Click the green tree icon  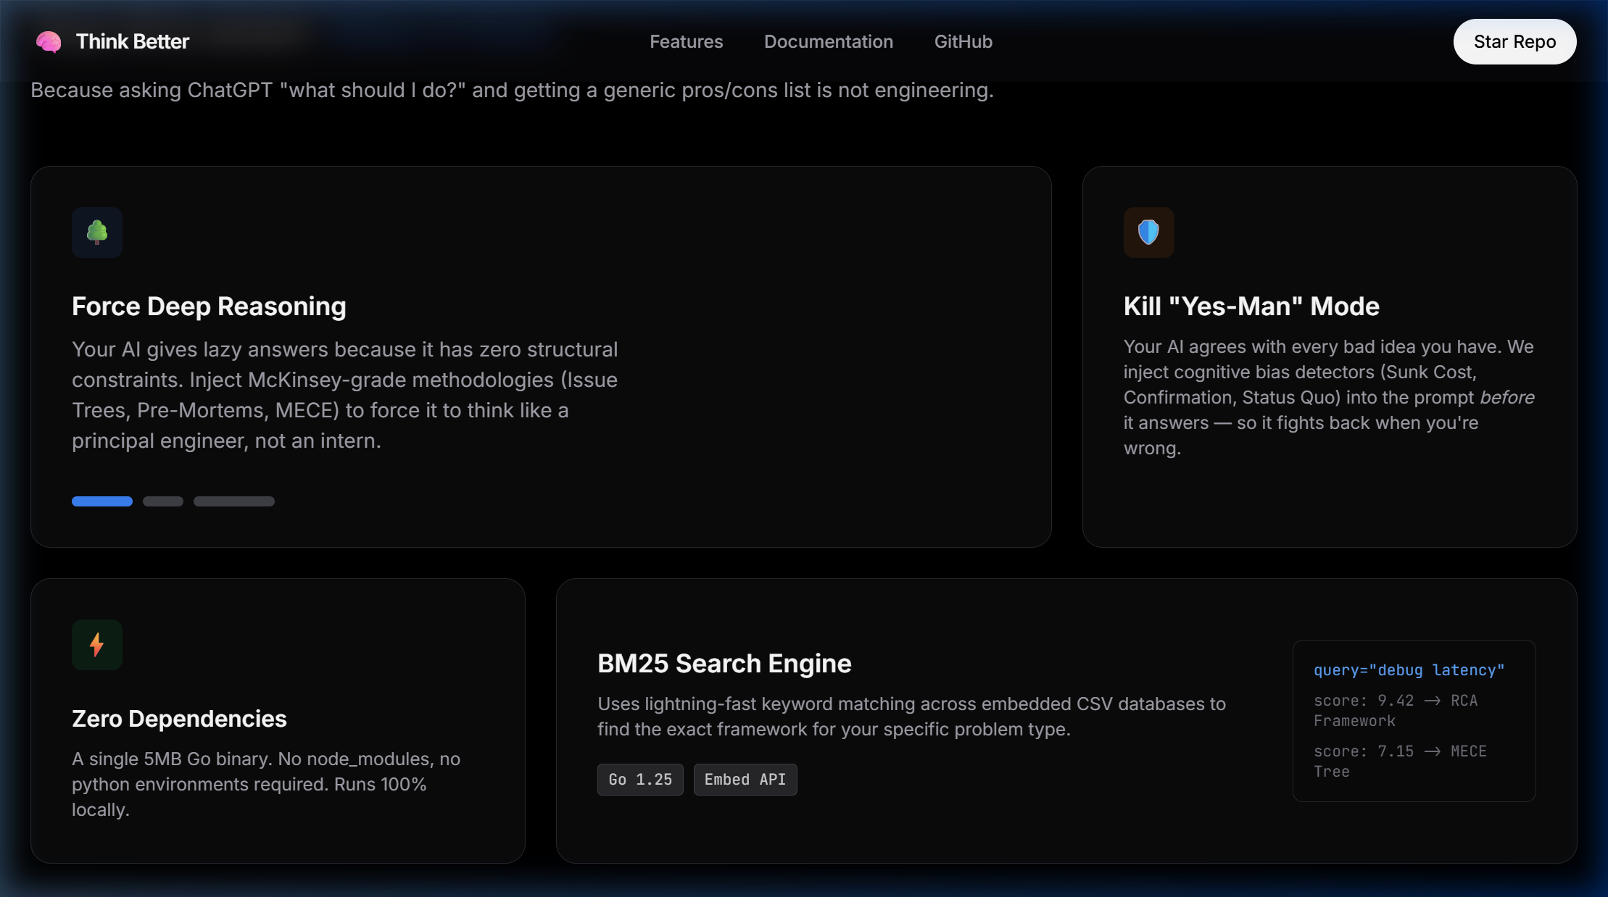pos(97,233)
